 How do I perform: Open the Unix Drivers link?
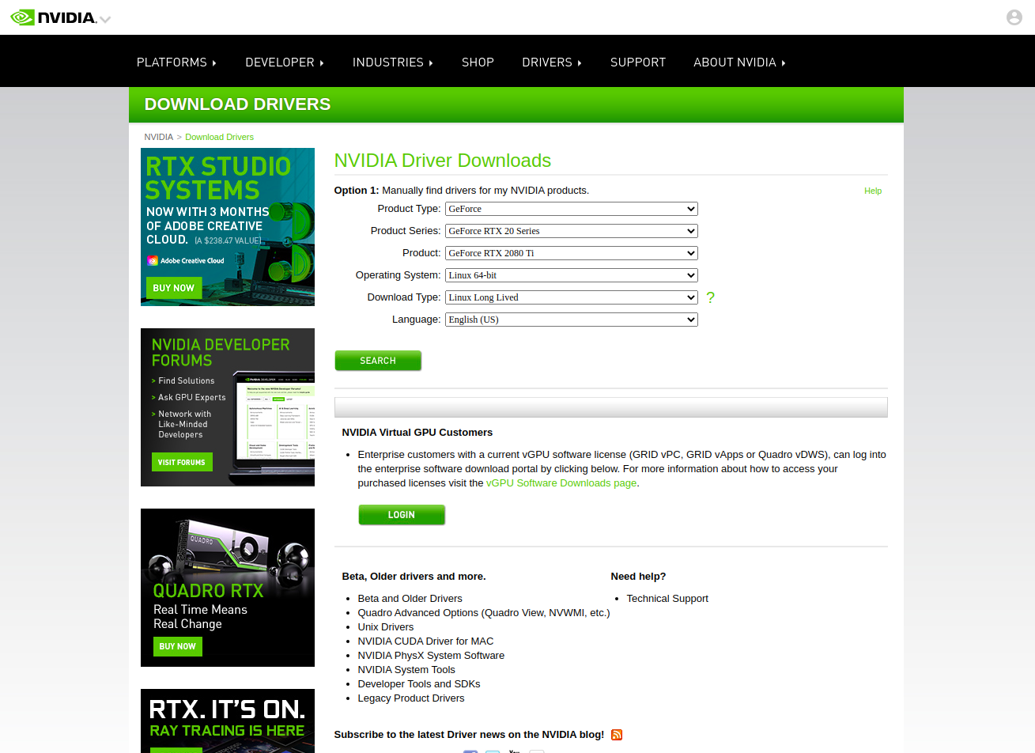point(386,627)
